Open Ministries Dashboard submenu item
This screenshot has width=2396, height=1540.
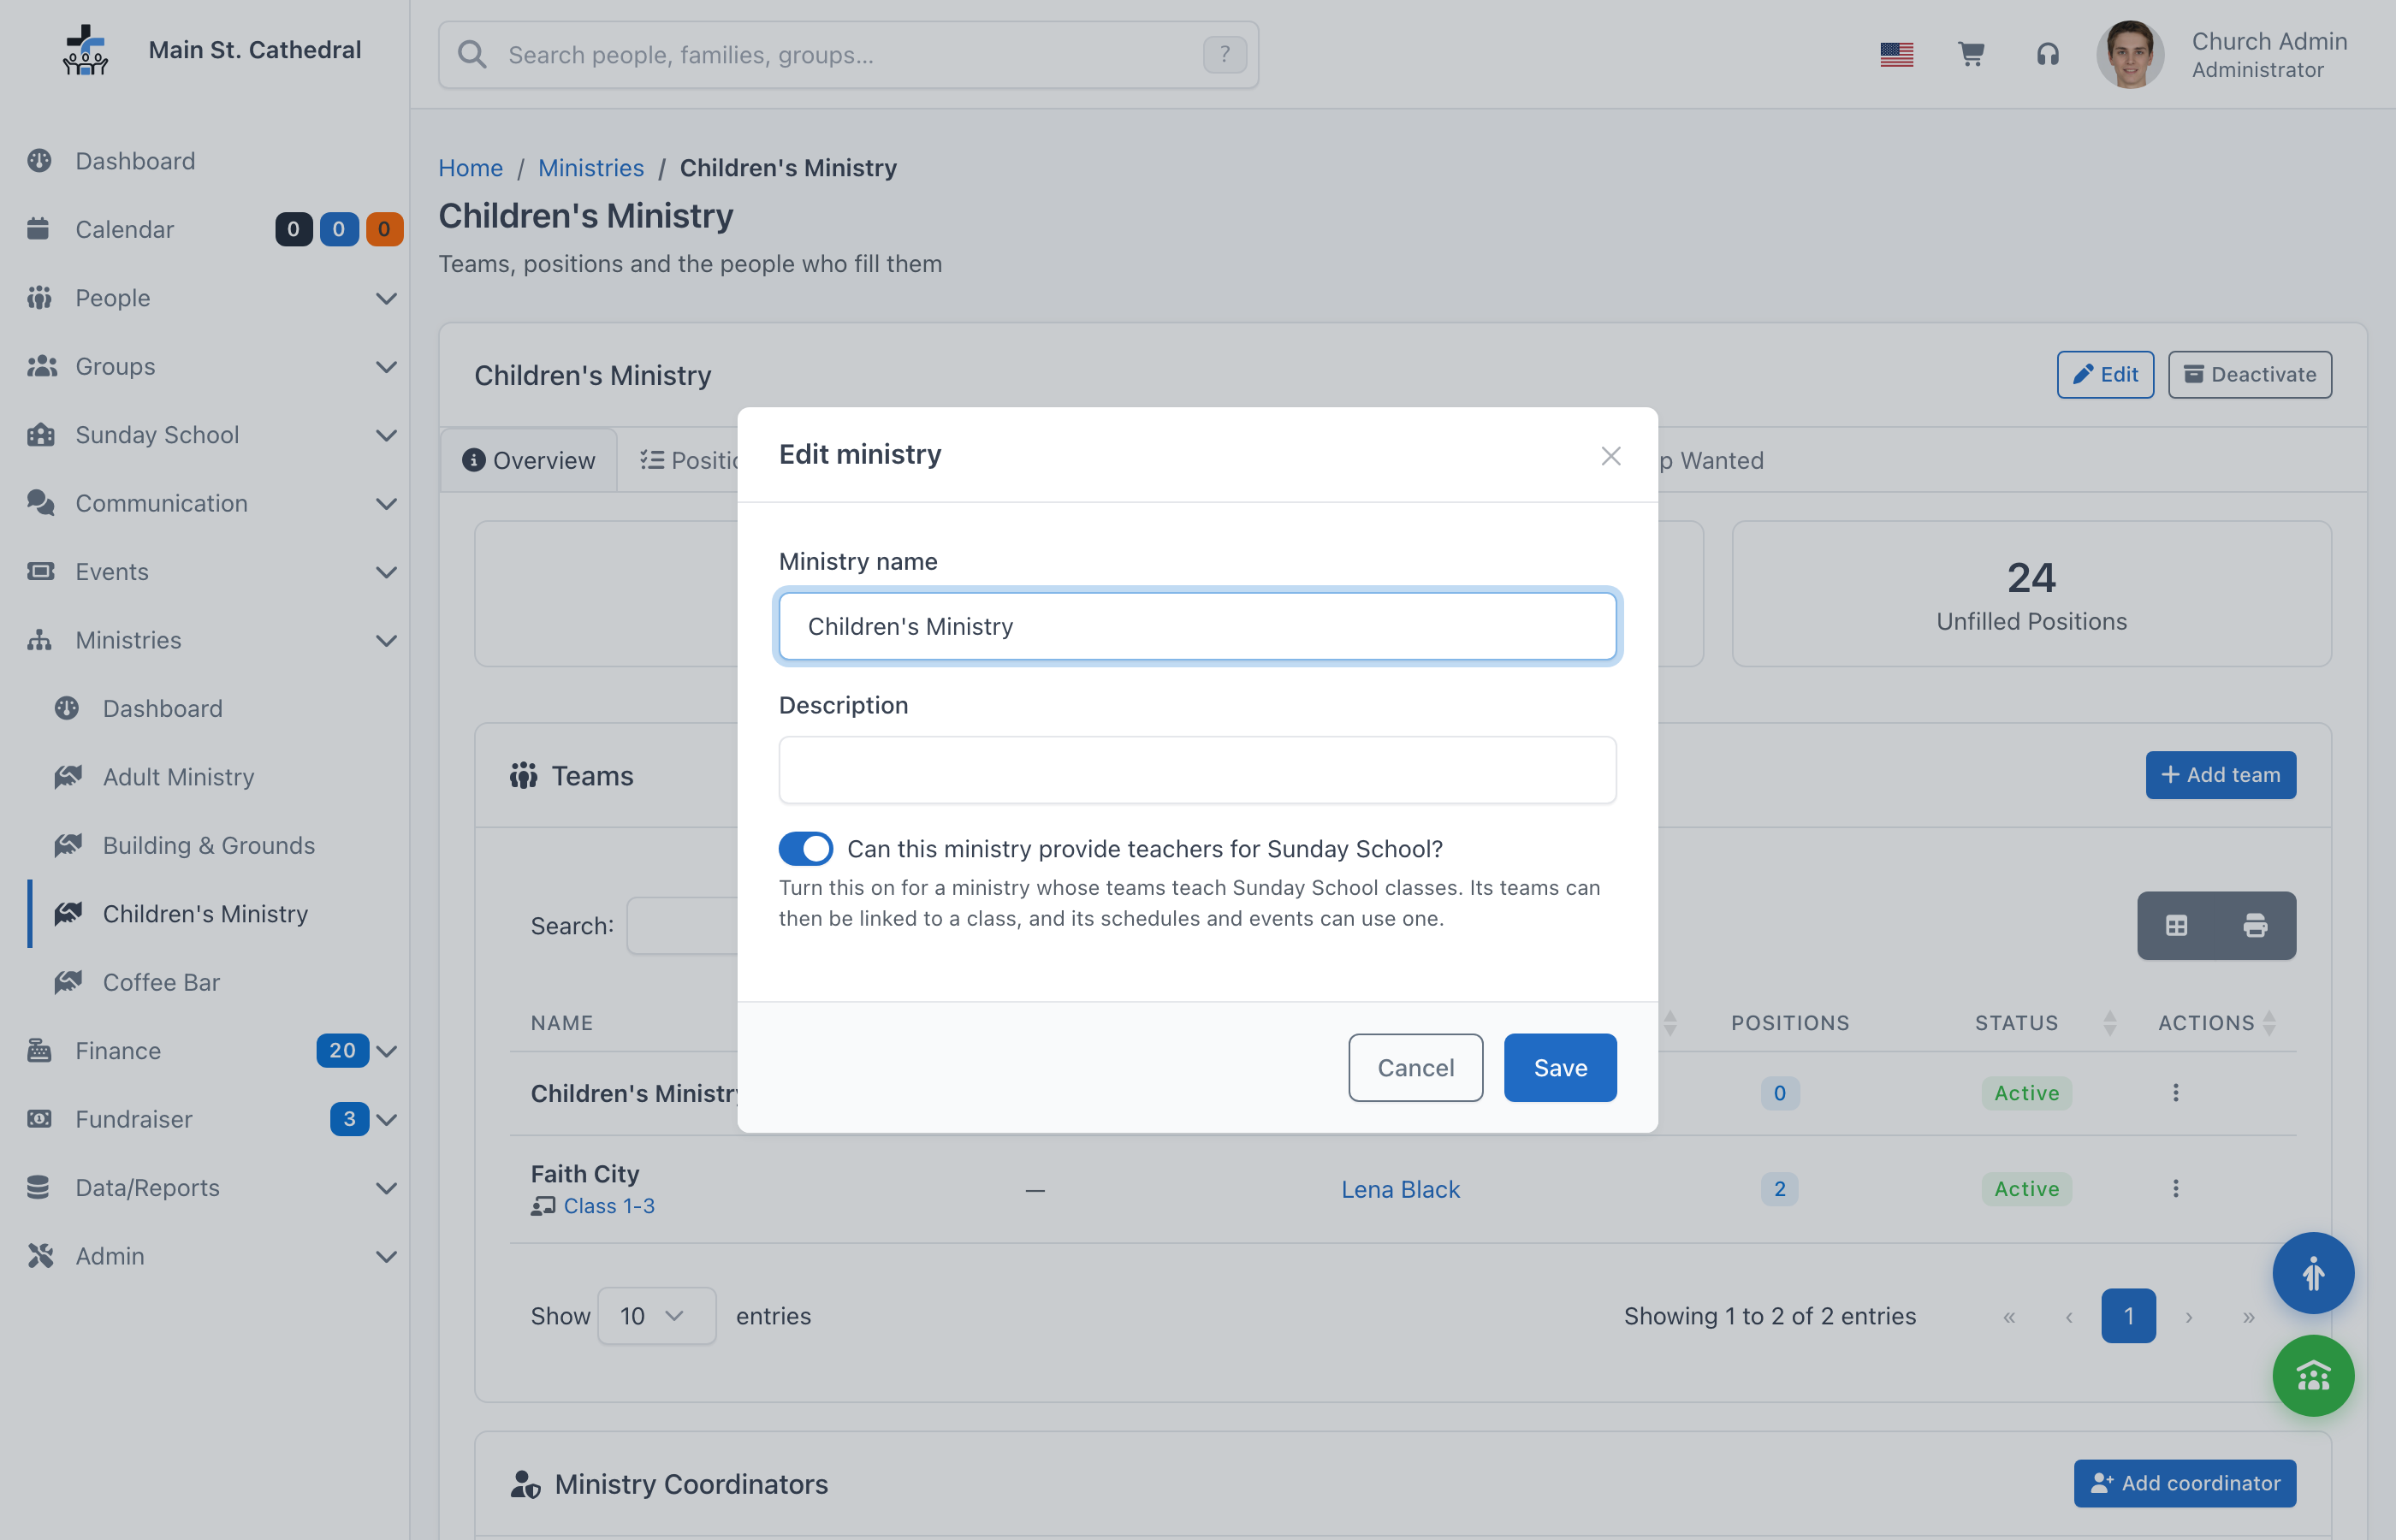162,708
